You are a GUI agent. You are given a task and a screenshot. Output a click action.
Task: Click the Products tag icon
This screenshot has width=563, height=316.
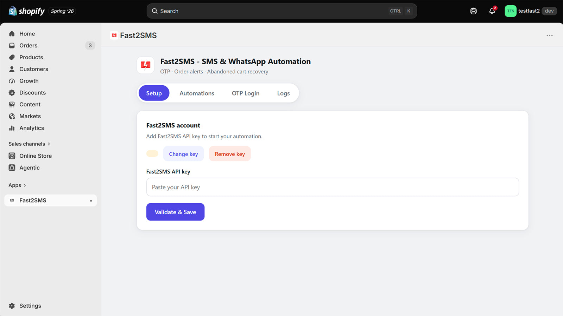pyautogui.click(x=12, y=57)
